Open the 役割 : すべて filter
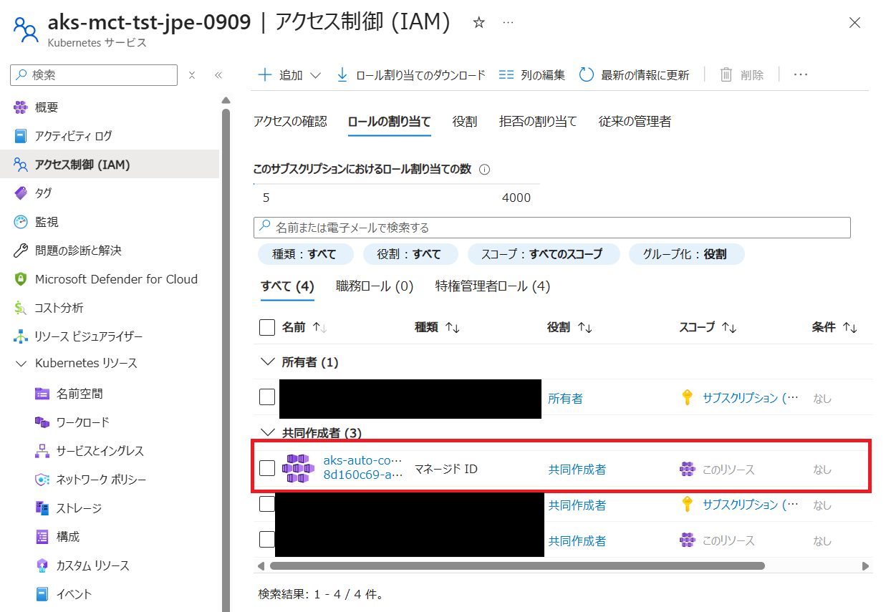The width and height of the screenshot is (886, 612). point(411,254)
